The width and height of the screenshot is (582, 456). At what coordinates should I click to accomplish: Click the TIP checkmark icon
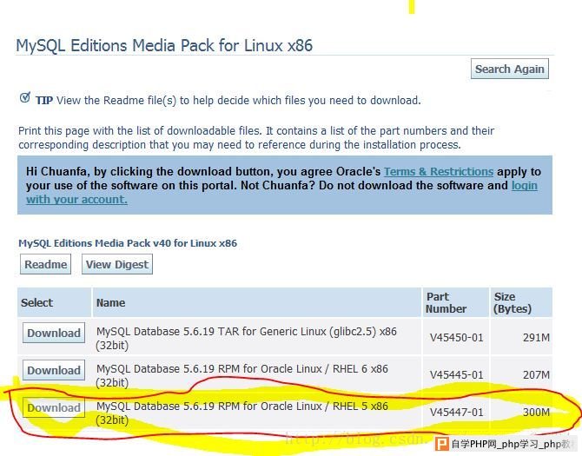coord(25,97)
